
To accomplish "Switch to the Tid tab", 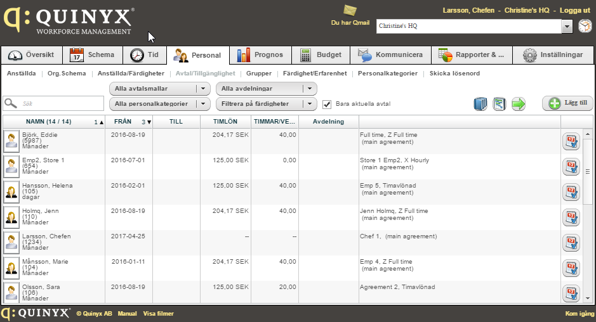I will pos(145,55).
